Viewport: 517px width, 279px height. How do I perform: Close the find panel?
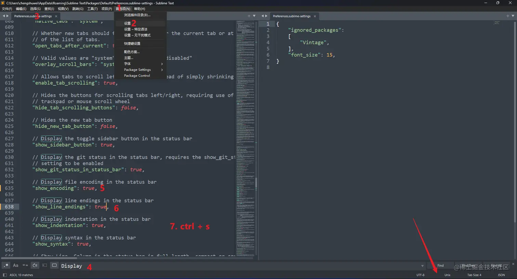[513, 264]
